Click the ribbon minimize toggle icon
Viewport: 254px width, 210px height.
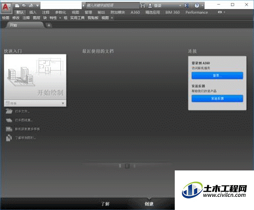coord(220,12)
